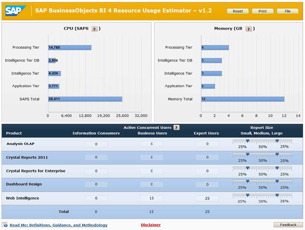The image size is (305, 230).
Task: Click the CPU Intelligence Tier bar 4,324
Action: pos(55,73)
